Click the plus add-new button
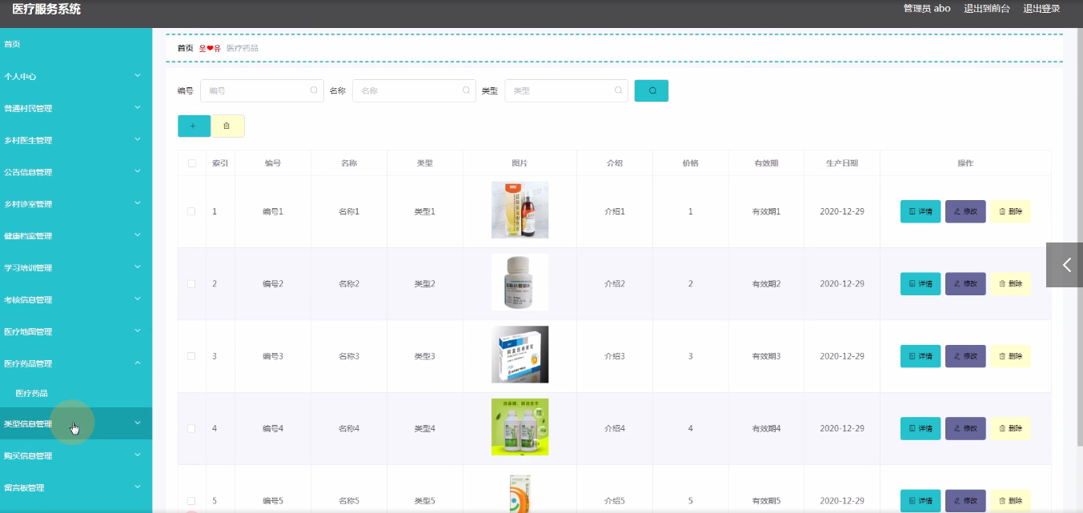 coord(194,126)
